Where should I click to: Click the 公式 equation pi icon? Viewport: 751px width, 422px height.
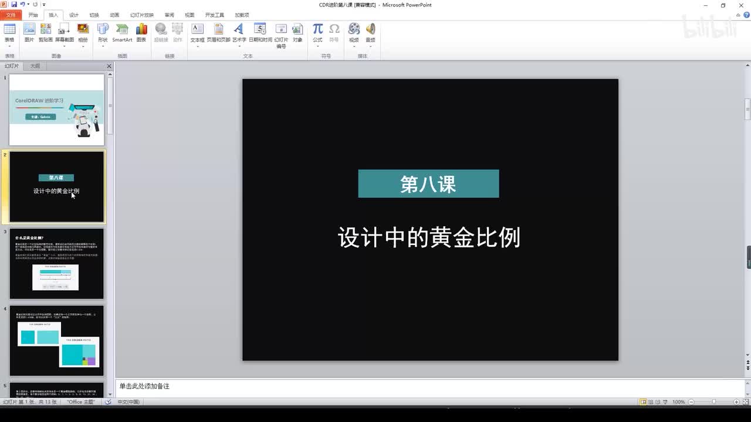coord(317,29)
